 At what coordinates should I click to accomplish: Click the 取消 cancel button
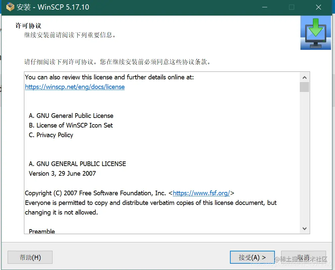(x=303, y=257)
